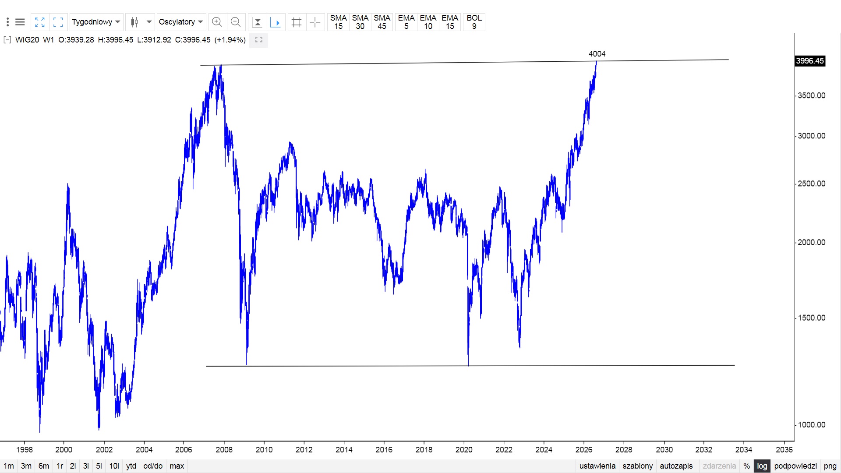Click the 1998 label on time axis
This screenshot has width=841, height=473.
pyautogui.click(x=25, y=449)
